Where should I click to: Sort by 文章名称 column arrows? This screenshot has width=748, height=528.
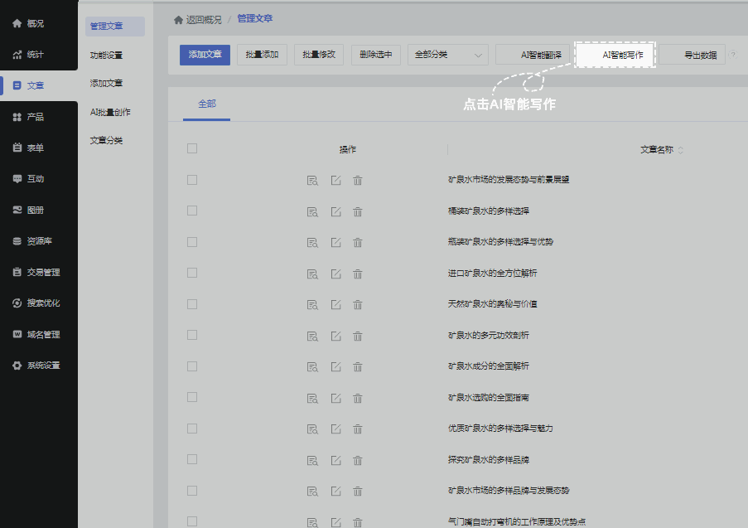click(681, 150)
